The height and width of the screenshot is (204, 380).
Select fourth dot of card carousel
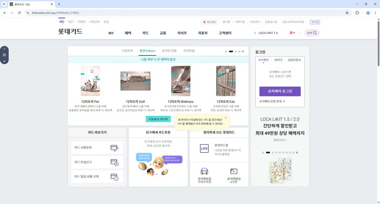(239, 51)
